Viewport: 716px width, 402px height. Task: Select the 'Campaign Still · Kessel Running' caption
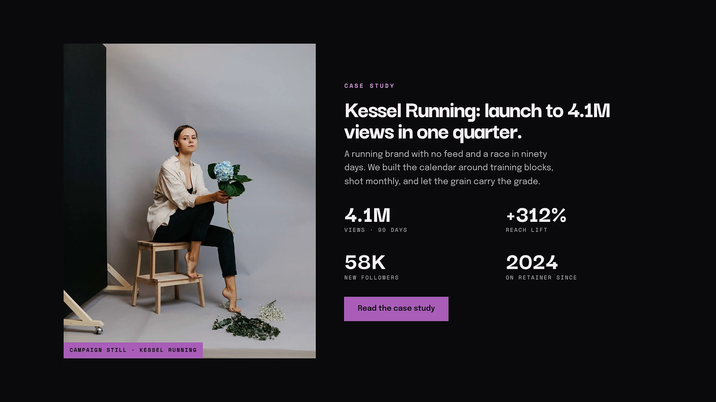133,350
